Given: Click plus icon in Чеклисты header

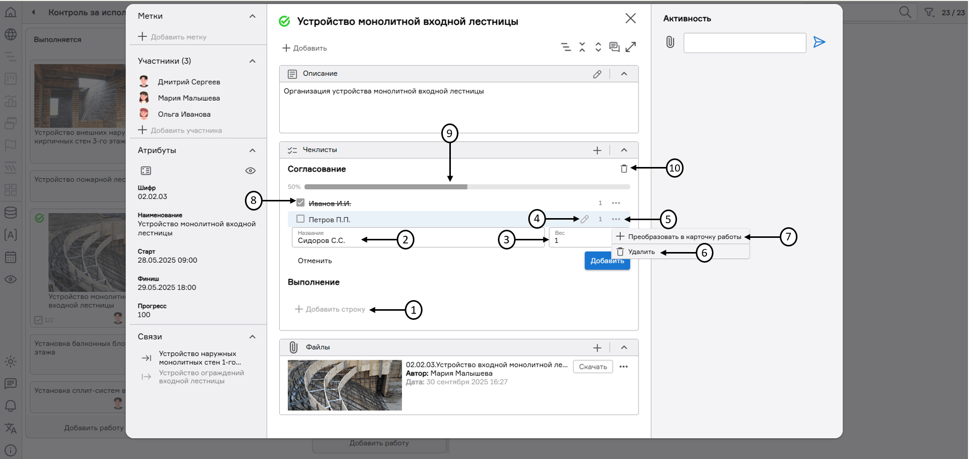Looking at the screenshot, I should [597, 150].
